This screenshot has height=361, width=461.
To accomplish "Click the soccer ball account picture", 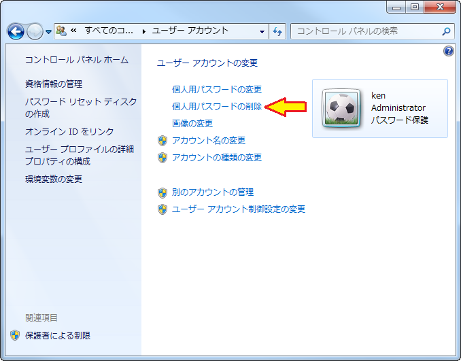I will click(341, 109).
